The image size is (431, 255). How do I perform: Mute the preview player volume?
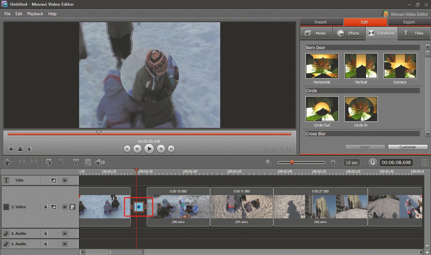pos(30,149)
